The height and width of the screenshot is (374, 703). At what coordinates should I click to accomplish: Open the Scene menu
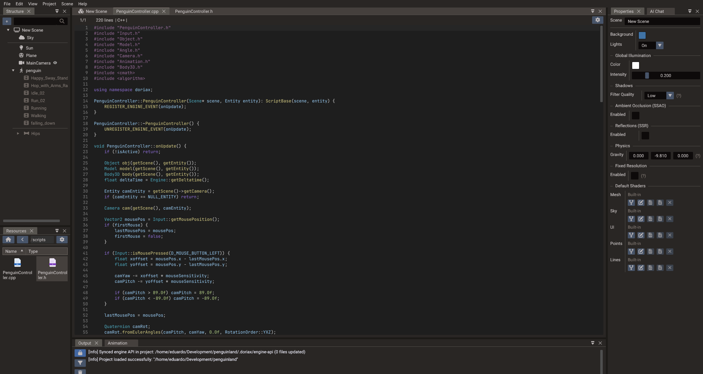point(67,4)
